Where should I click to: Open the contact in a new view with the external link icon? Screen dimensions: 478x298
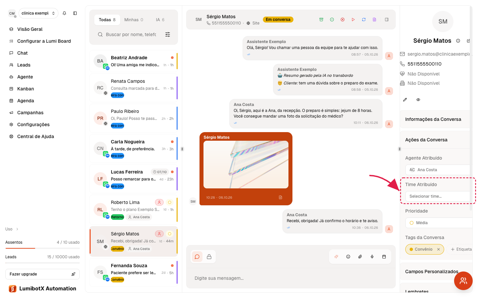pyautogui.click(x=468, y=41)
